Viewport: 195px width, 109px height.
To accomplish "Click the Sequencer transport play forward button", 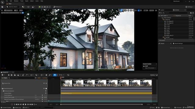I will point(26,104).
